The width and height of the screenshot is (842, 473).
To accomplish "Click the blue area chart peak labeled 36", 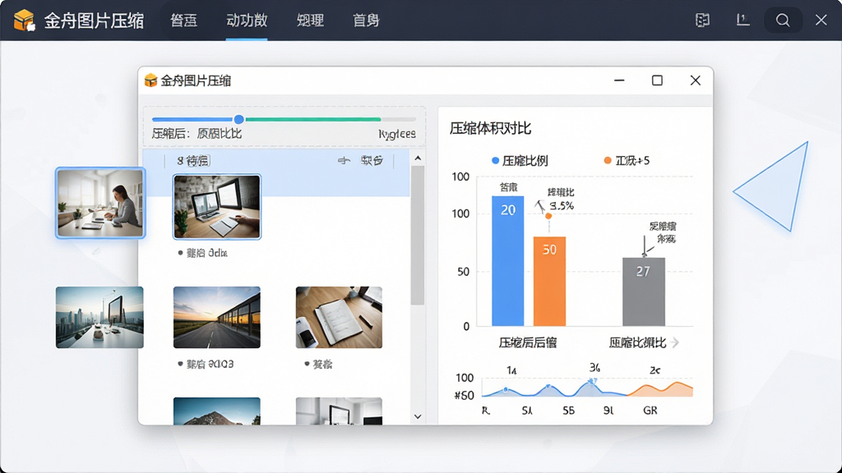I will (x=592, y=382).
